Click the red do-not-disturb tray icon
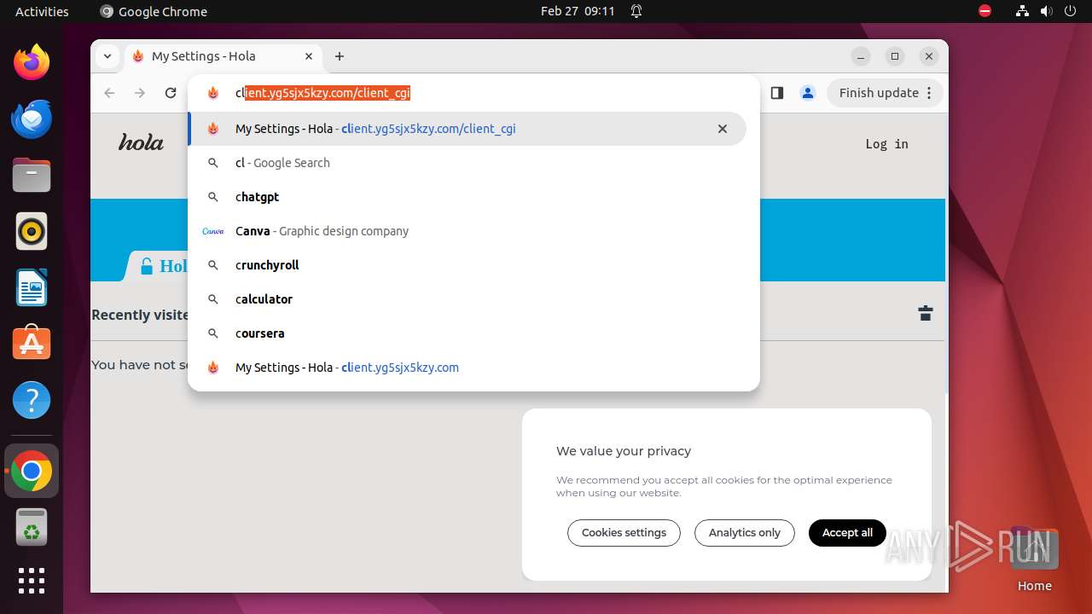 pos(985,11)
